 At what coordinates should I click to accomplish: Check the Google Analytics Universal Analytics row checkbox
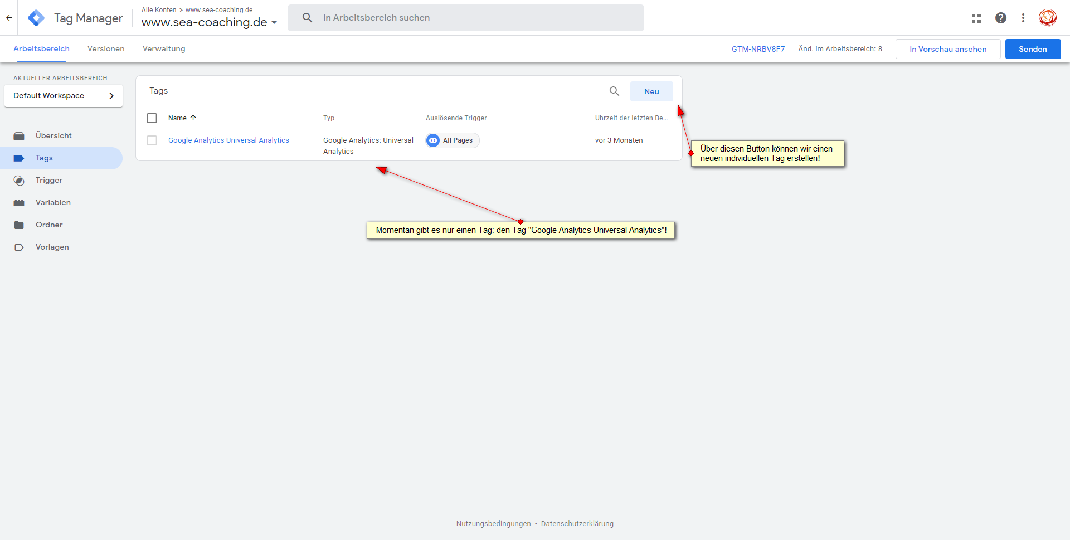pyautogui.click(x=152, y=140)
